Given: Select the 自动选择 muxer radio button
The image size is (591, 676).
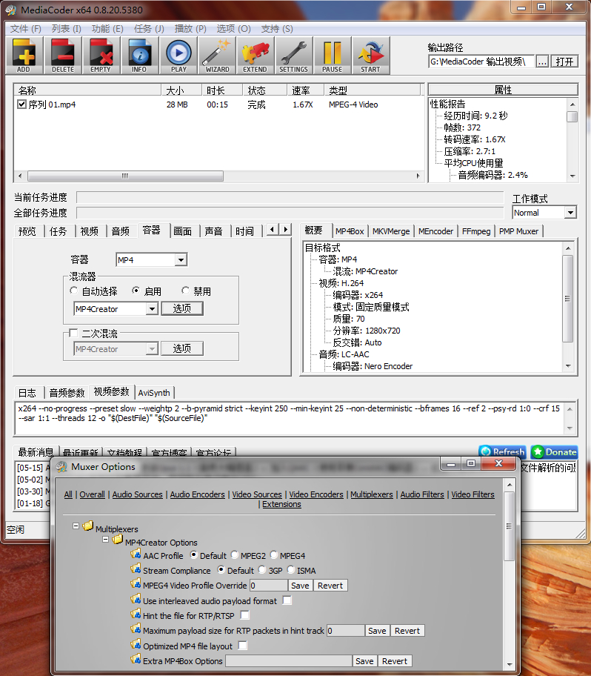Looking at the screenshot, I should (73, 291).
